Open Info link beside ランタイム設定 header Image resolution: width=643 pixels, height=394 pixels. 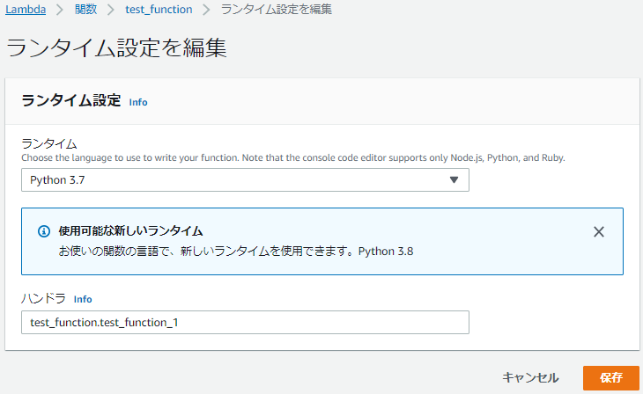click(x=138, y=102)
